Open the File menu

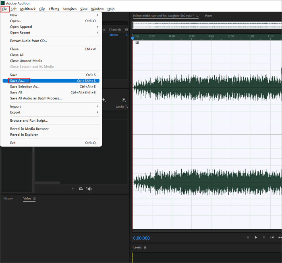point(4,9)
